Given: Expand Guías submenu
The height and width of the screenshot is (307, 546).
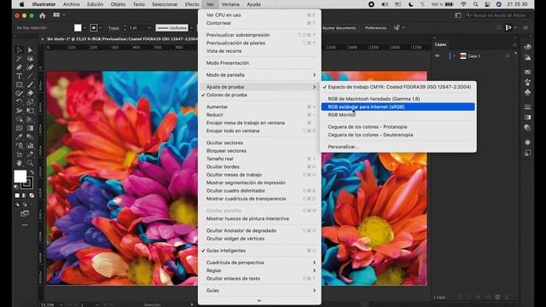Looking at the screenshot, I should (x=259, y=290).
